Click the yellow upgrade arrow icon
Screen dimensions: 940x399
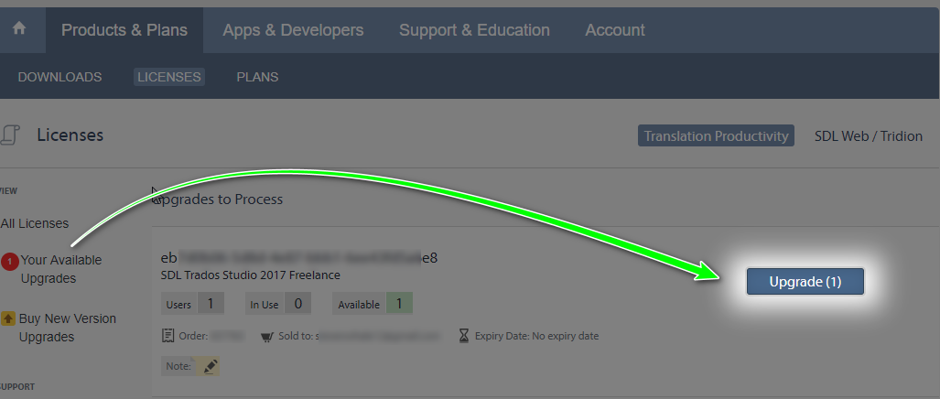[x=8, y=318]
